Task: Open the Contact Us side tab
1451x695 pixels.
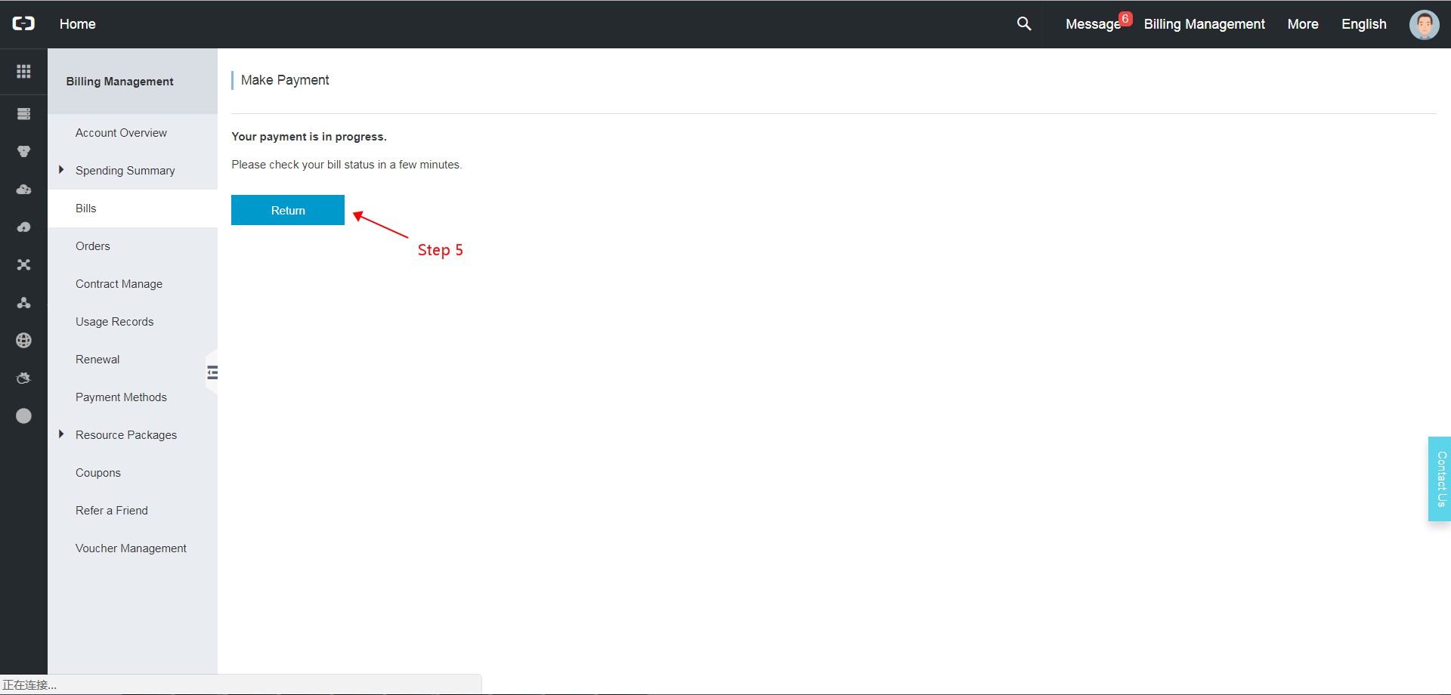Action: coord(1439,479)
